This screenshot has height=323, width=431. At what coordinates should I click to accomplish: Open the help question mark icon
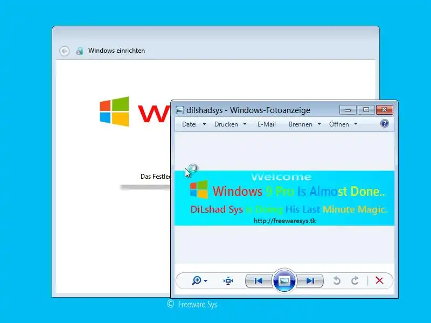[x=385, y=123]
